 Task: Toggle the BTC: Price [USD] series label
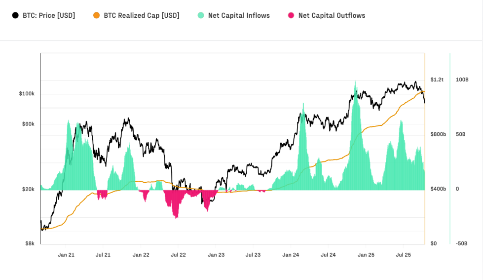pos(49,16)
